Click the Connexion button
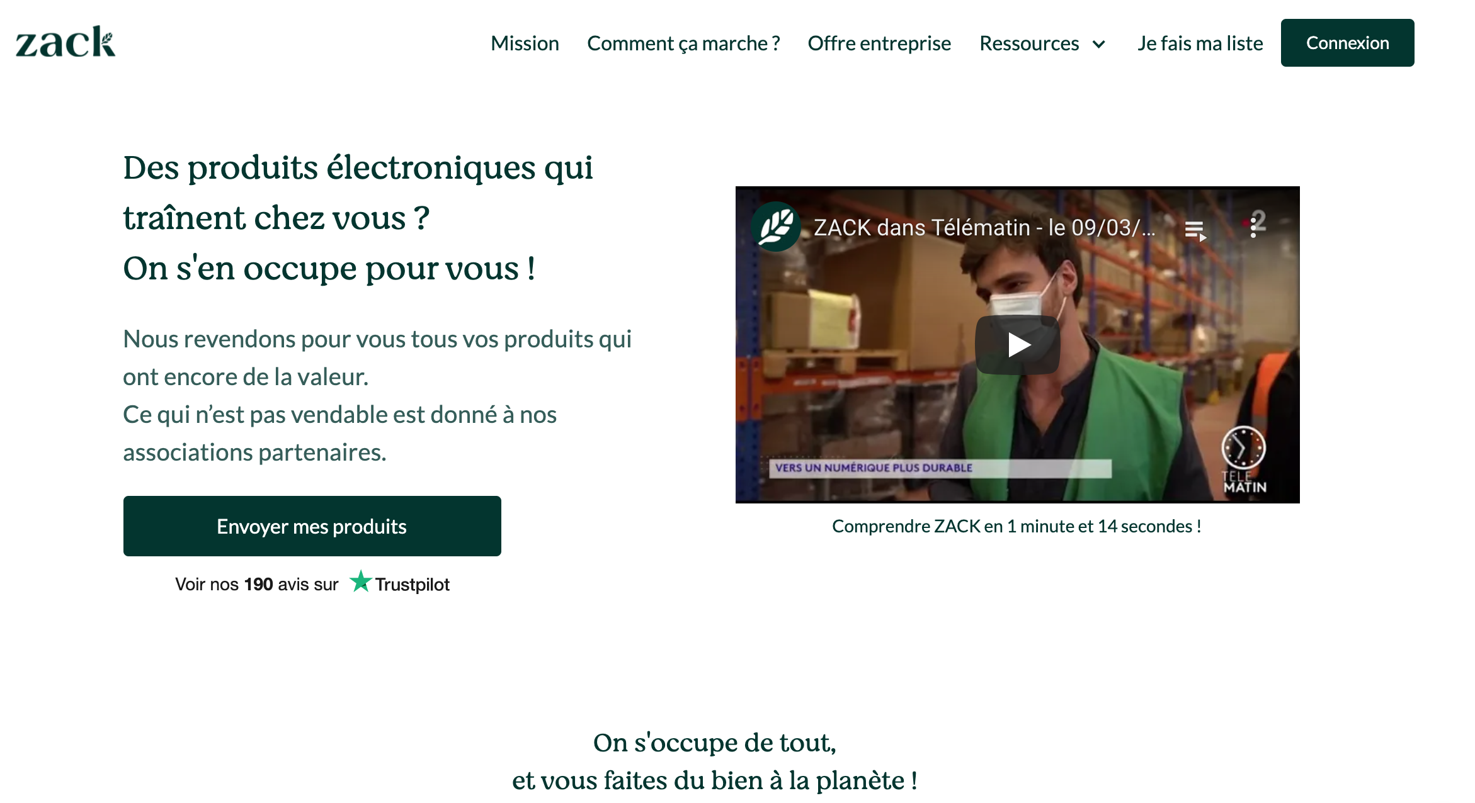 (1347, 43)
